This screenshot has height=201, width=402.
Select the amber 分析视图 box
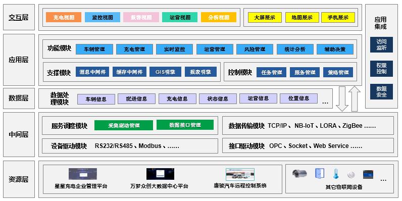(x=219, y=17)
